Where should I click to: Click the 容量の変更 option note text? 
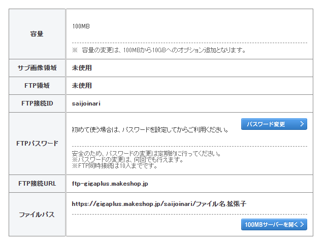pos(159,50)
